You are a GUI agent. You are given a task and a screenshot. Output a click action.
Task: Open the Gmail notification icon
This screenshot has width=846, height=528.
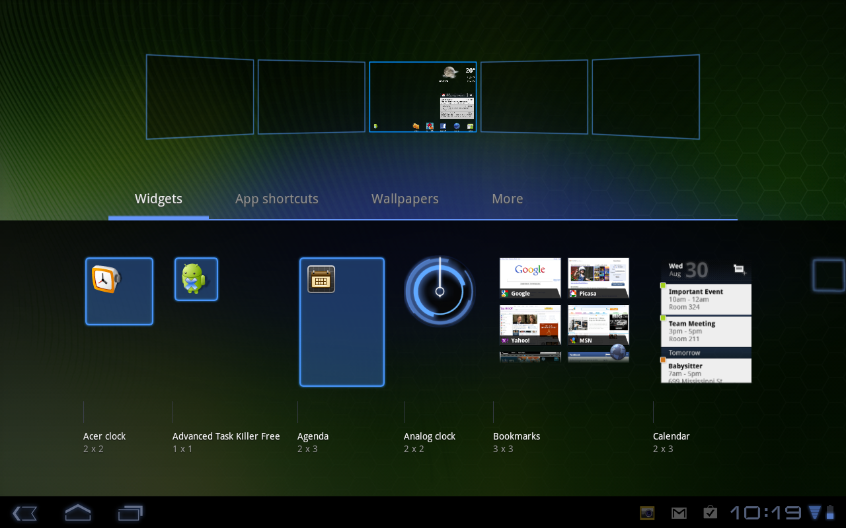[679, 513]
